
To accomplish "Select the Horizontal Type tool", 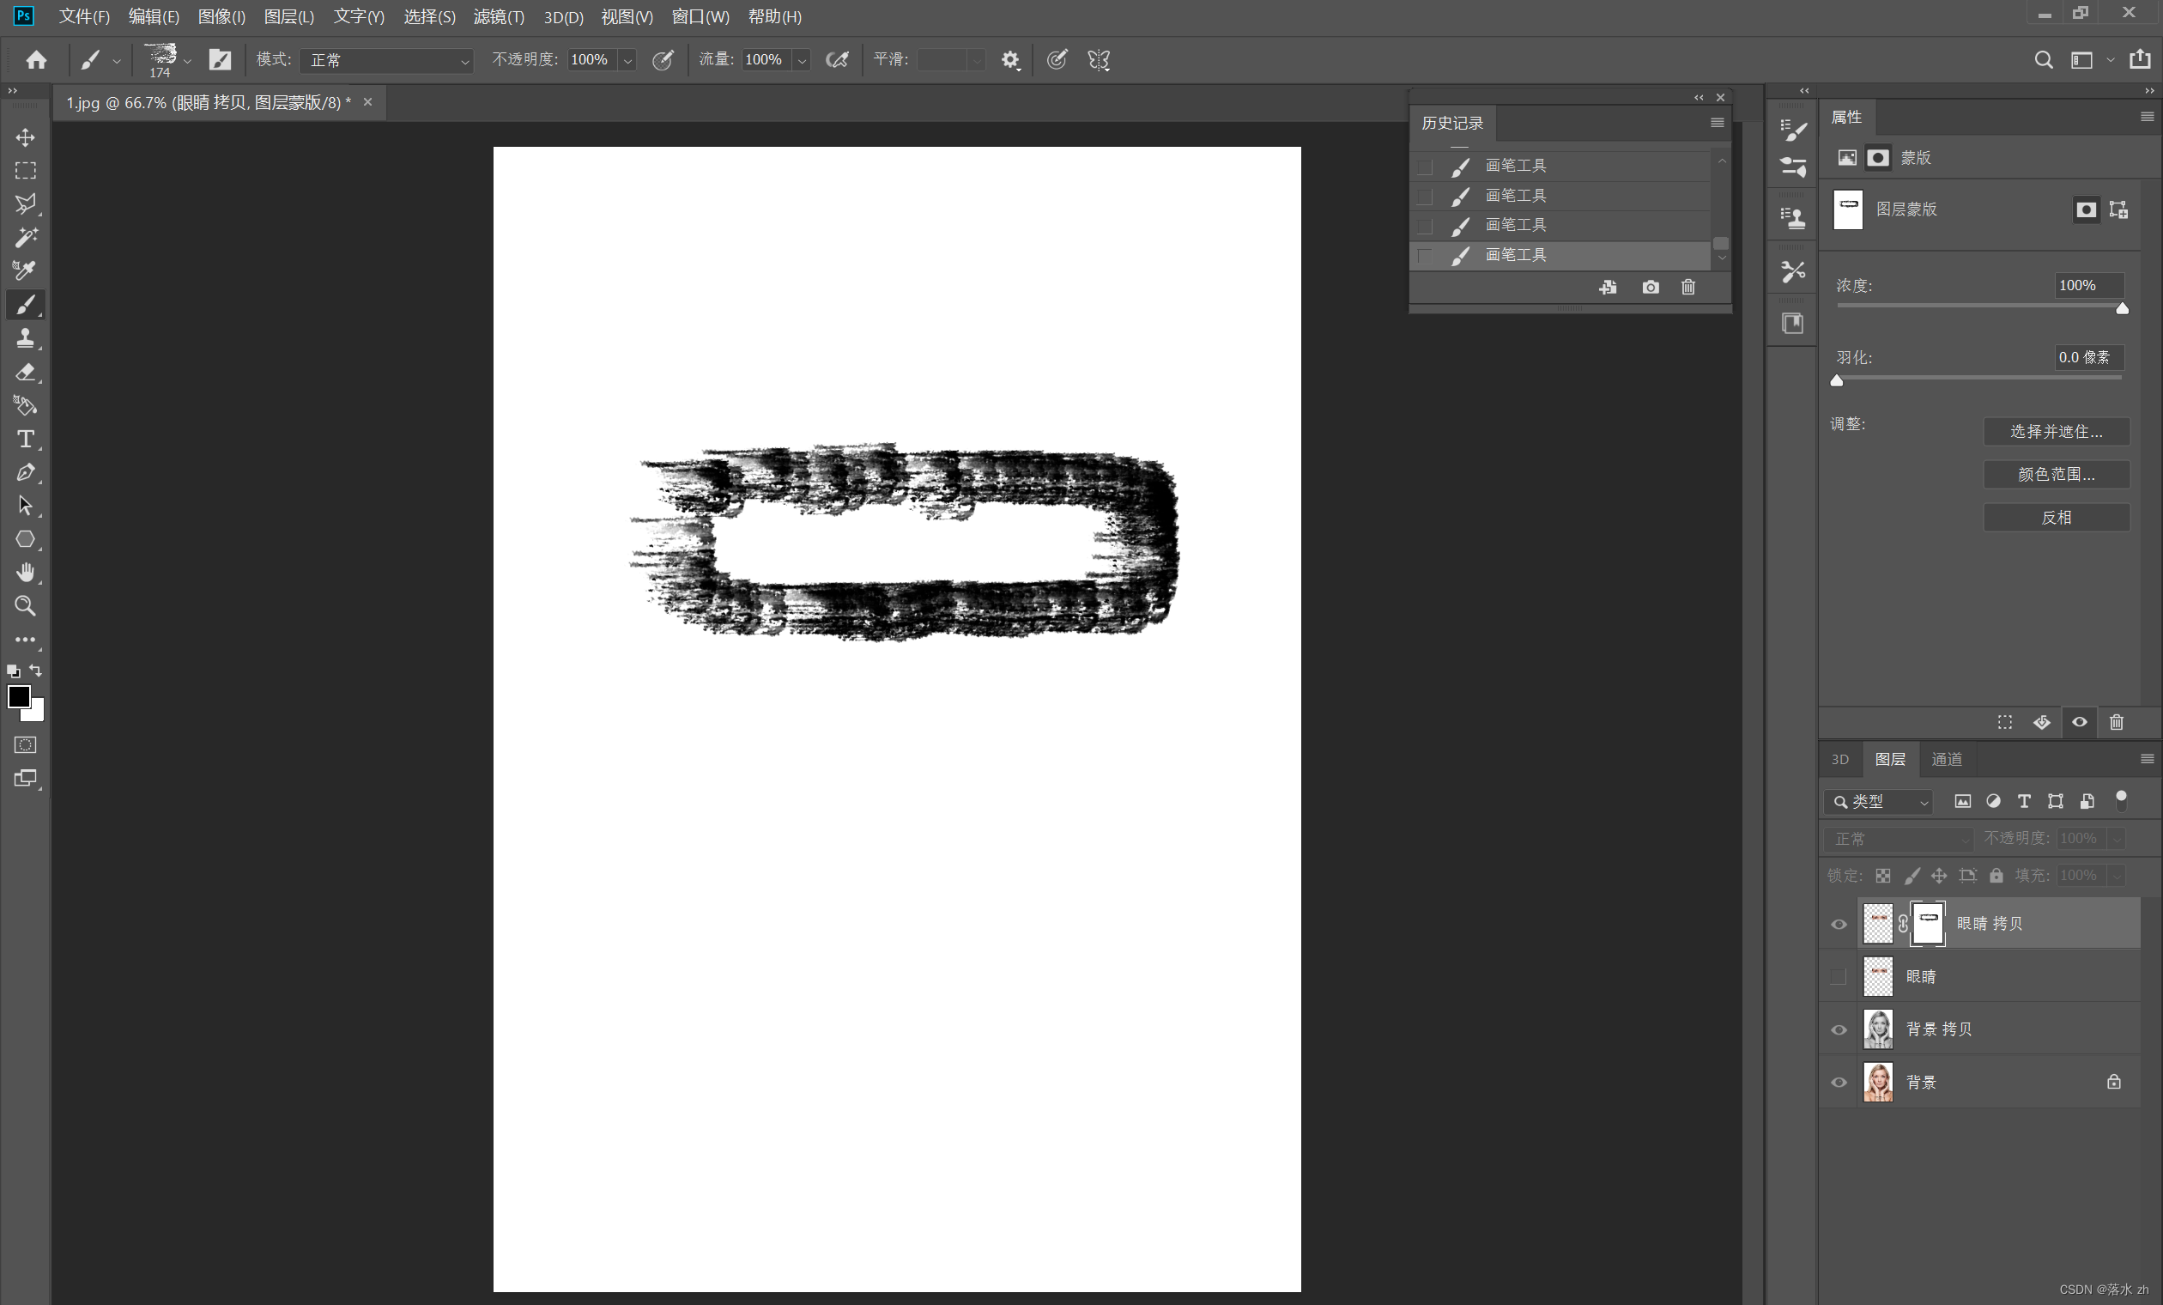I will pos(26,439).
